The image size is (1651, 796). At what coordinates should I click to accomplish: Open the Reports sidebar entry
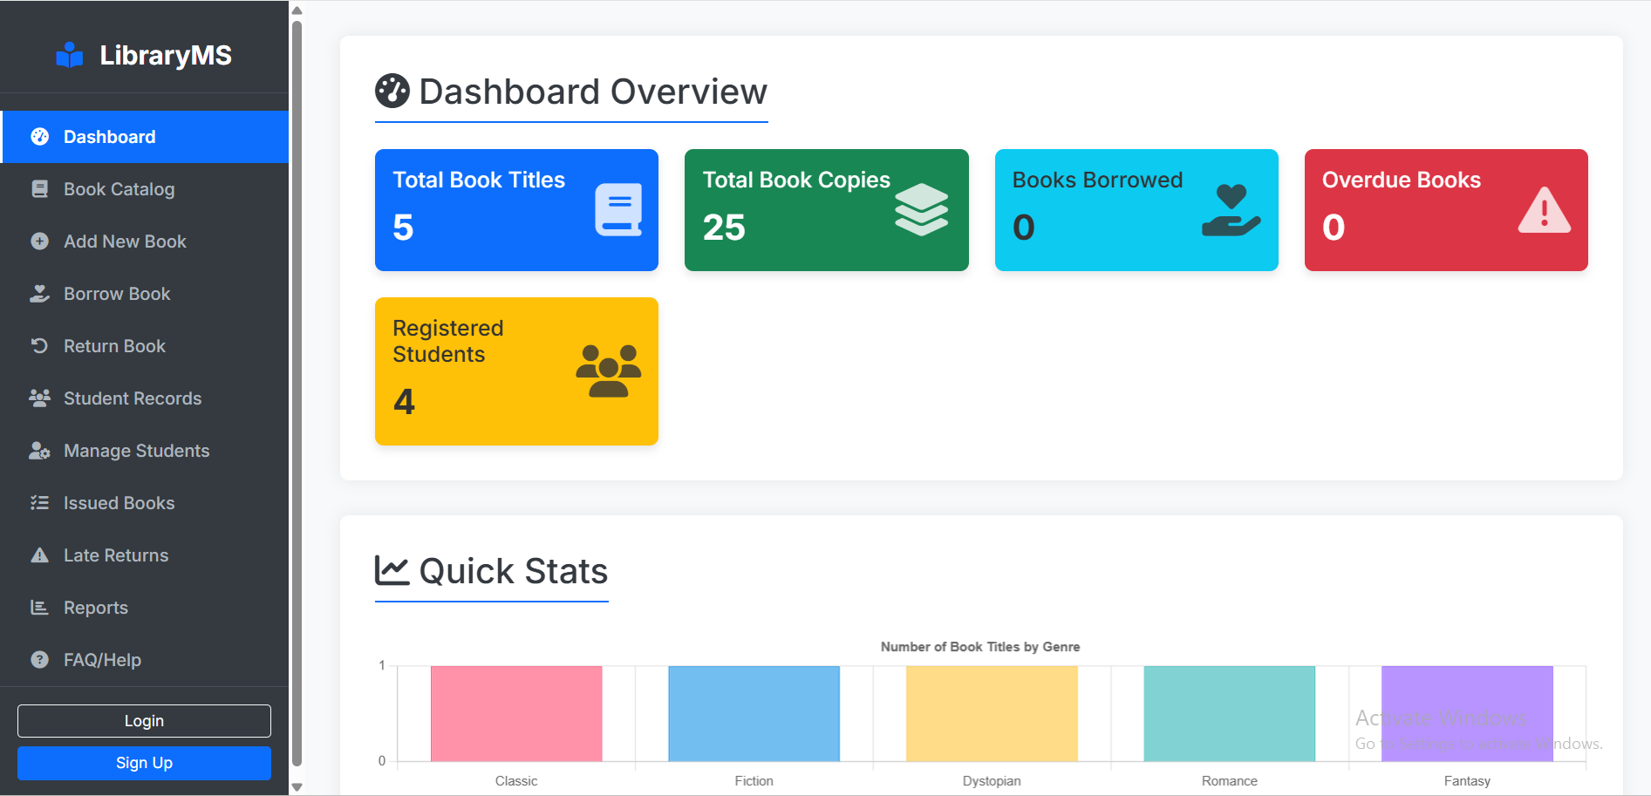tap(96, 607)
